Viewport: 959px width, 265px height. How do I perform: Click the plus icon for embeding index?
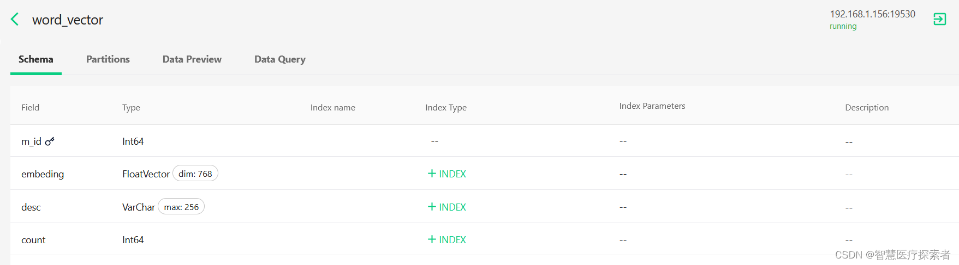tap(432, 174)
